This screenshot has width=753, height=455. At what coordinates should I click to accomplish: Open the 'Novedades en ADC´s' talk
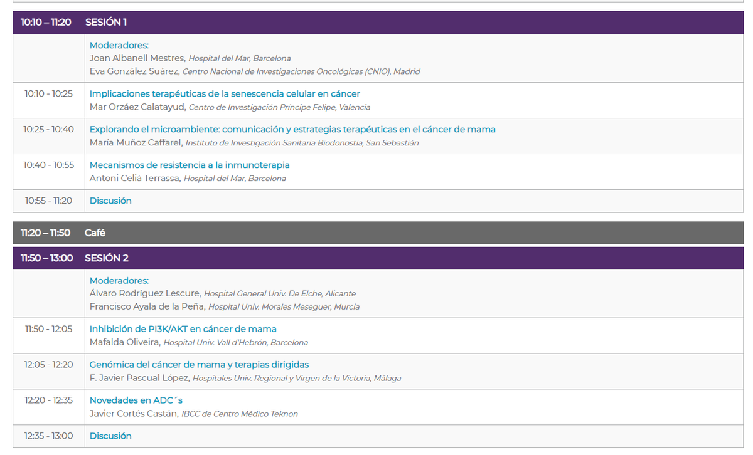tap(136, 400)
